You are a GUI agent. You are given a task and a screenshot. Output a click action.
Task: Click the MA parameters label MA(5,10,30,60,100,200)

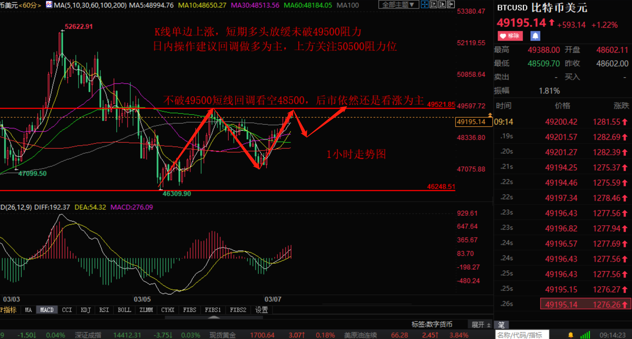pos(90,5)
